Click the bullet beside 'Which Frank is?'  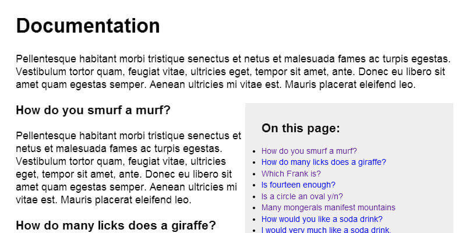(x=253, y=174)
